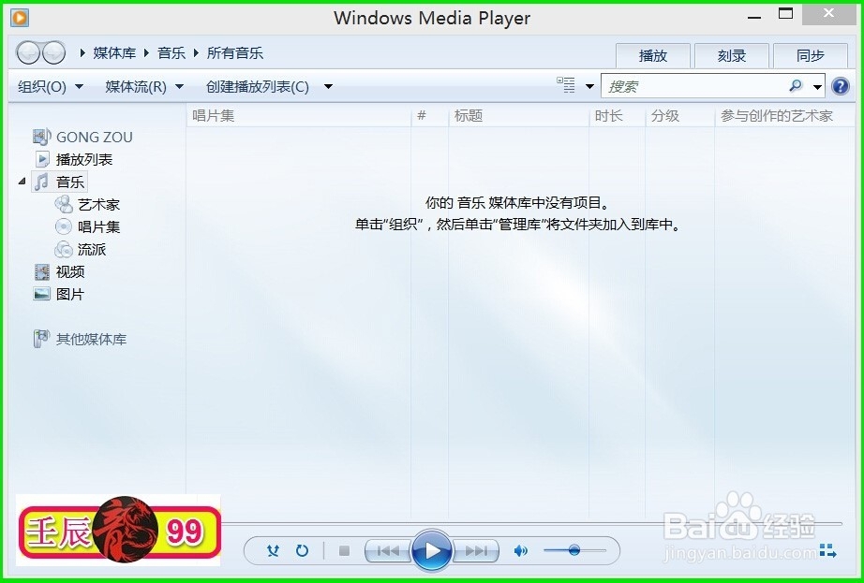Open the 组织(O) menu
The width and height of the screenshot is (864, 583).
click(51, 86)
